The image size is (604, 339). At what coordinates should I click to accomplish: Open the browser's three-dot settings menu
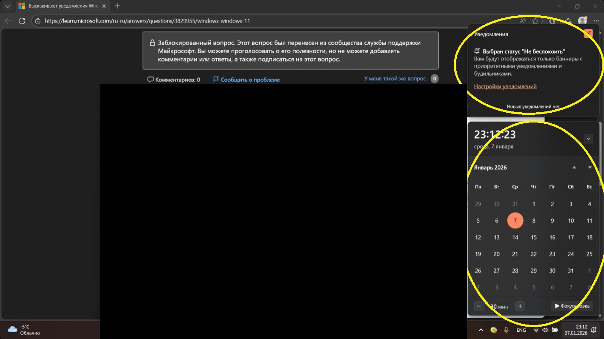pos(596,20)
